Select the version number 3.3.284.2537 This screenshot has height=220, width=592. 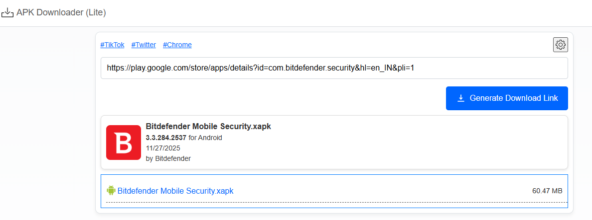click(166, 138)
